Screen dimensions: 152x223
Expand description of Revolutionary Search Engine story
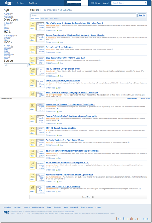tap(112, 49)
